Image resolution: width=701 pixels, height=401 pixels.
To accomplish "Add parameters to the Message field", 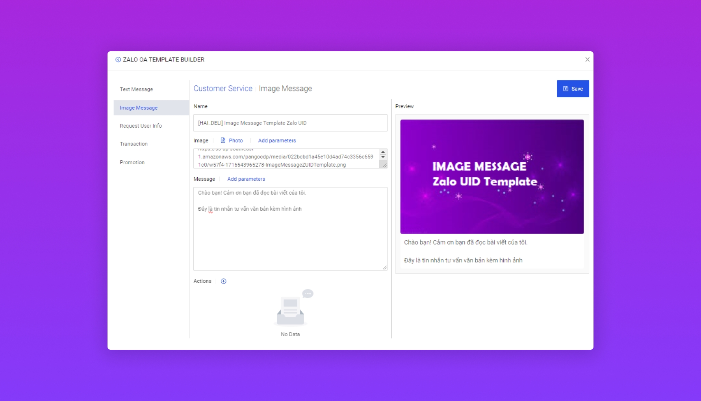I will [246, 179].
